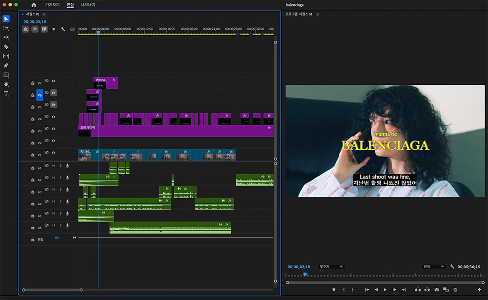
Task: Switch to the 편집 (Edit) tab
Action: [x=70, y=5]
